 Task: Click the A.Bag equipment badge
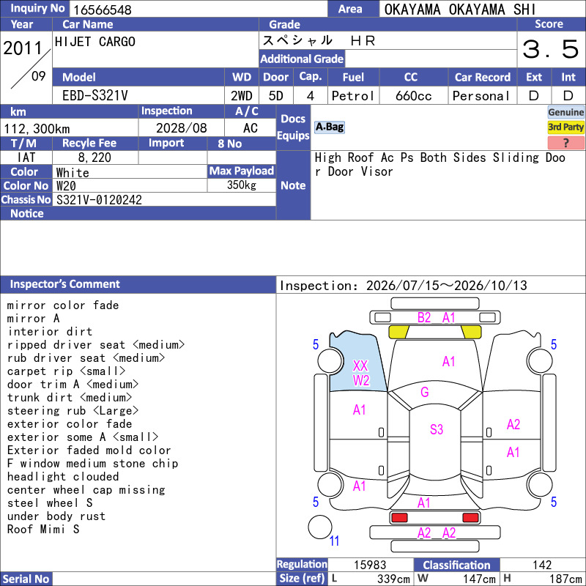click(329, 127)
